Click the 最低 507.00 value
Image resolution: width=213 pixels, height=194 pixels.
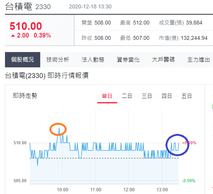click(141, 38)
